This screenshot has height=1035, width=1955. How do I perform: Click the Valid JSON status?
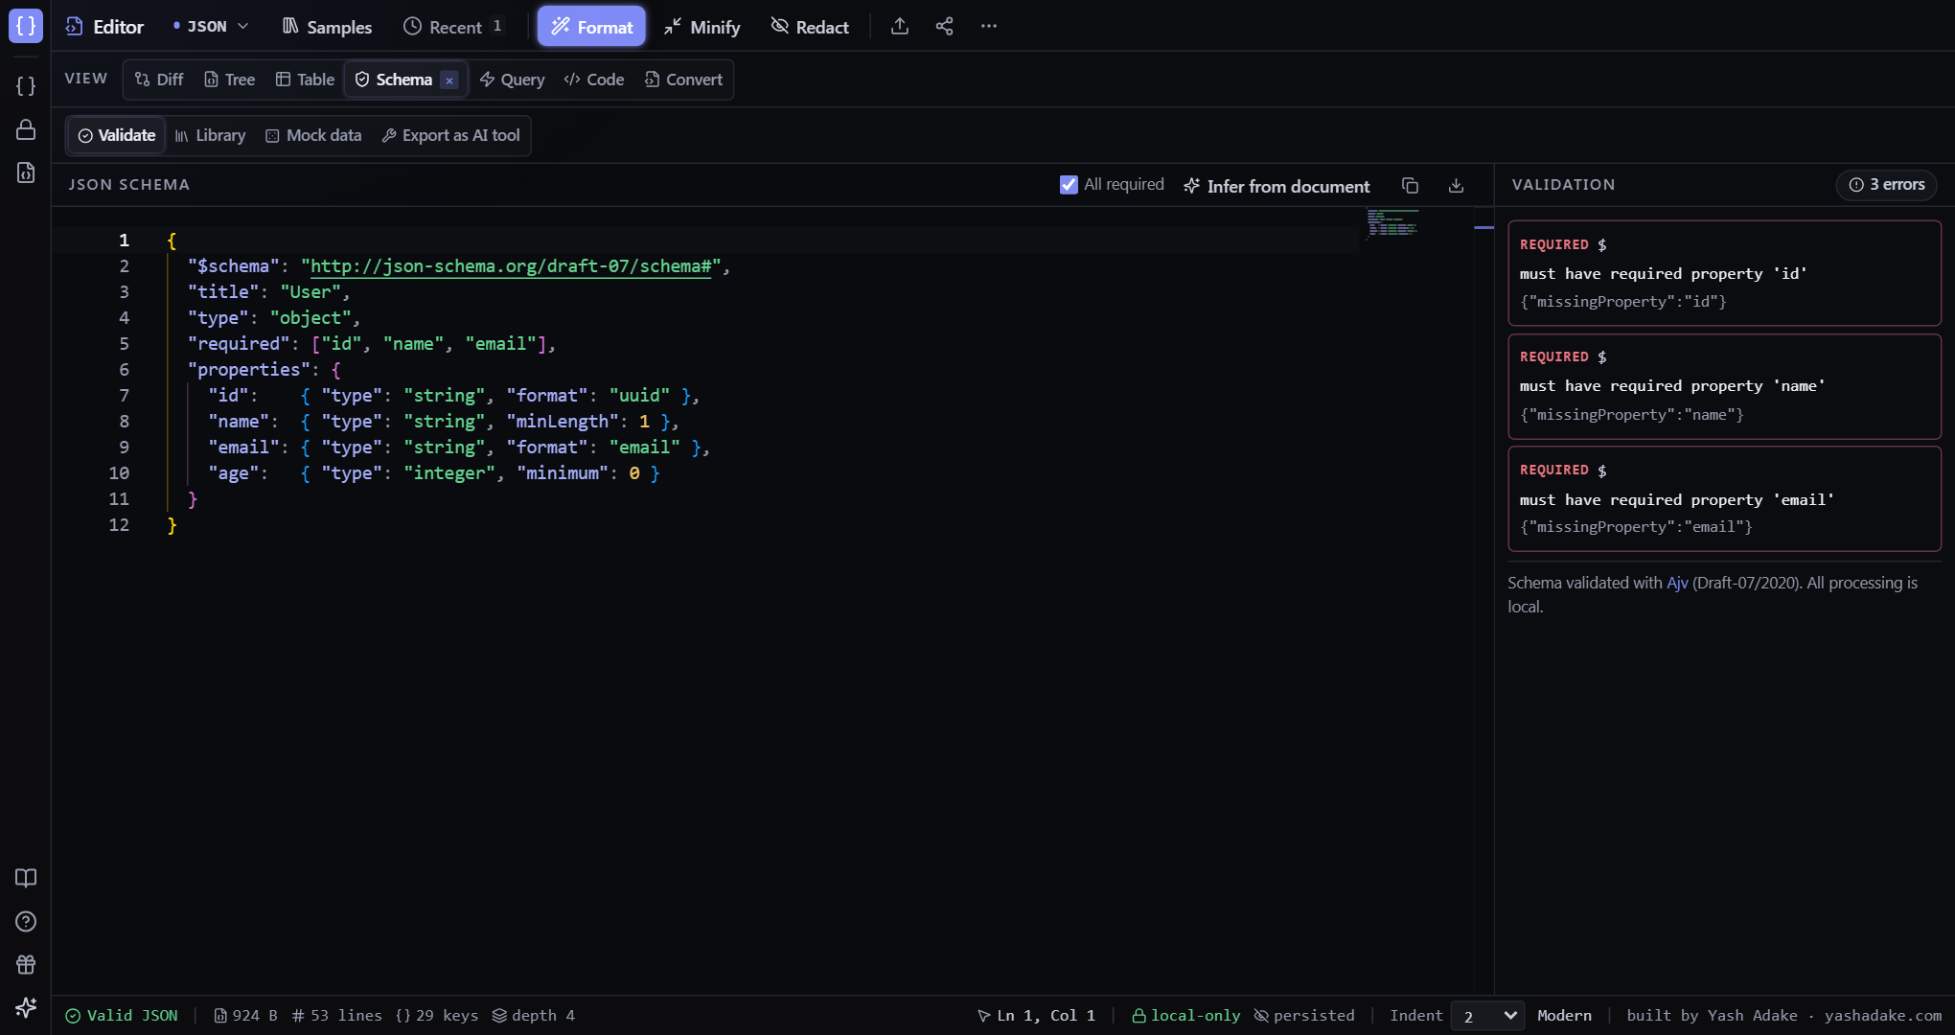click(122, 1016)
